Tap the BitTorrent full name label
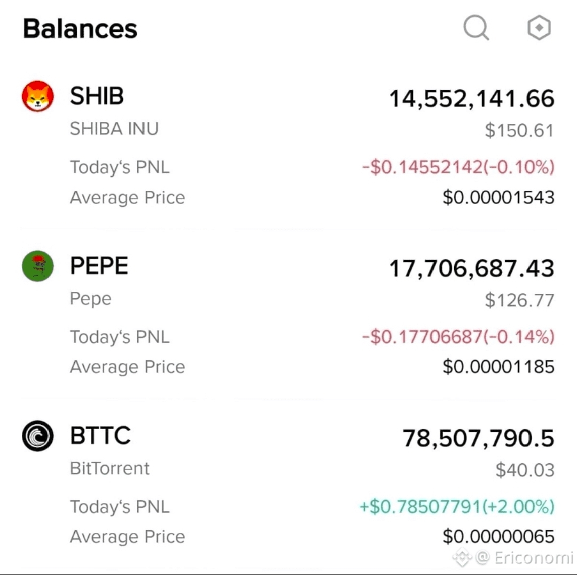Screen dimensions: 577x575 tap(110, 468)
